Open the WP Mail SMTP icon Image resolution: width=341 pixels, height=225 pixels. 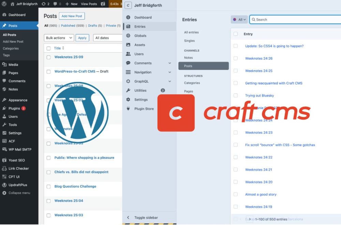[x=4, y=149]
